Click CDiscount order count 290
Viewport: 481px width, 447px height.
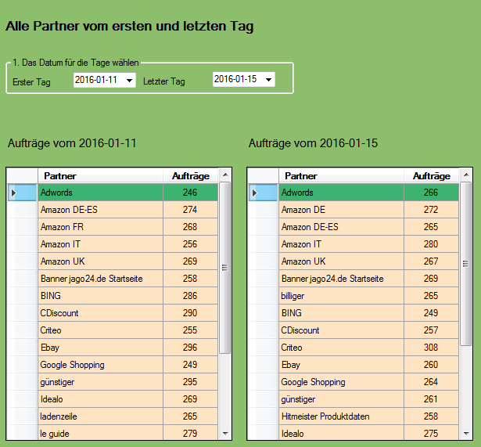190,313
